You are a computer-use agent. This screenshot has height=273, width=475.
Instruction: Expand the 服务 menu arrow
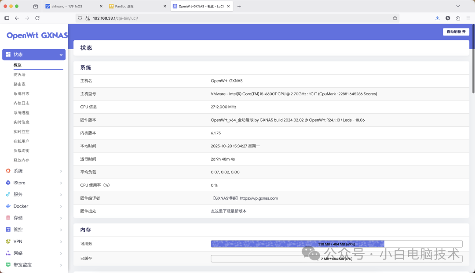61,195
